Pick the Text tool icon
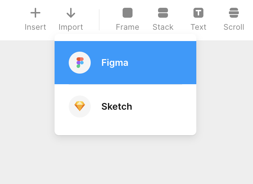The height and width of the screenshot is (184, 253). 198,13
